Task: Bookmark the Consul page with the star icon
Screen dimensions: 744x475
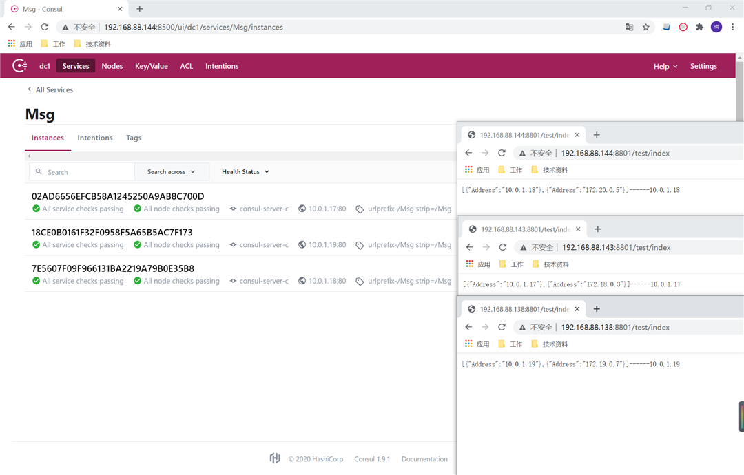Action: tap(645, 27)
